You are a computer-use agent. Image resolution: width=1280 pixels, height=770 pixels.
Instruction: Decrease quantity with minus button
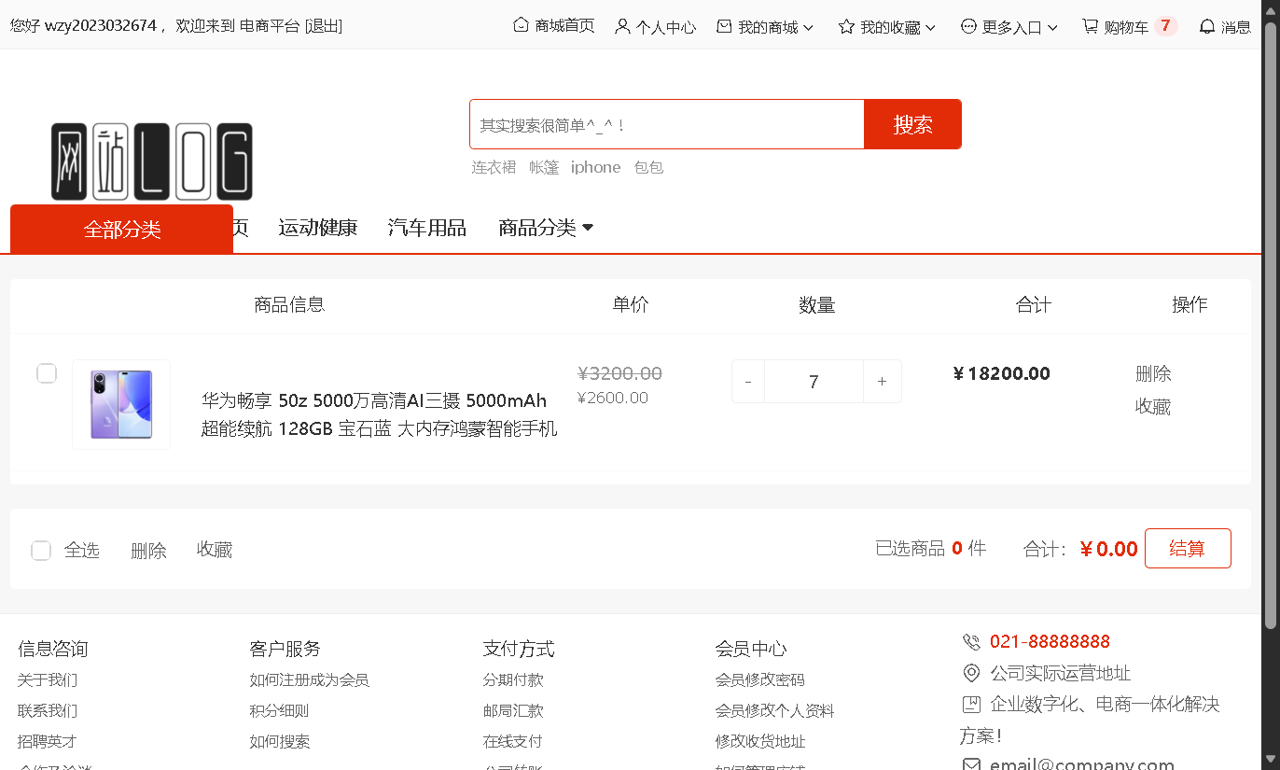pos(748,382)
